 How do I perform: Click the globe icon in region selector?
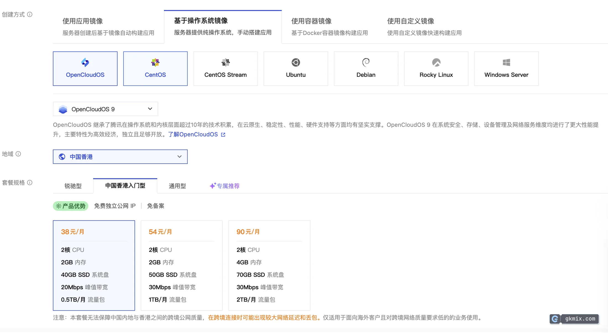click(62, 157)
